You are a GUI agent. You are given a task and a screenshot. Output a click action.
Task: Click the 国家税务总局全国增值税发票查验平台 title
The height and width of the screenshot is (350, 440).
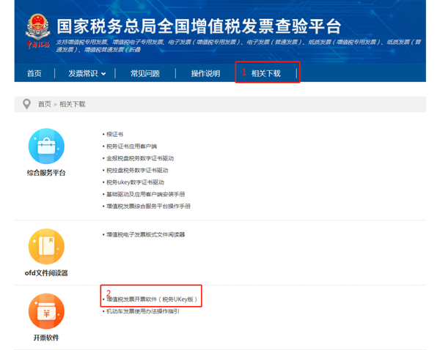click(x=199, y=26)
